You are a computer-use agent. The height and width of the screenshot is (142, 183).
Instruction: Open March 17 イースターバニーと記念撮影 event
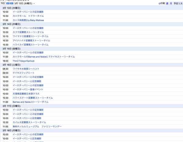pyautogui.click(x=27, y=118)
